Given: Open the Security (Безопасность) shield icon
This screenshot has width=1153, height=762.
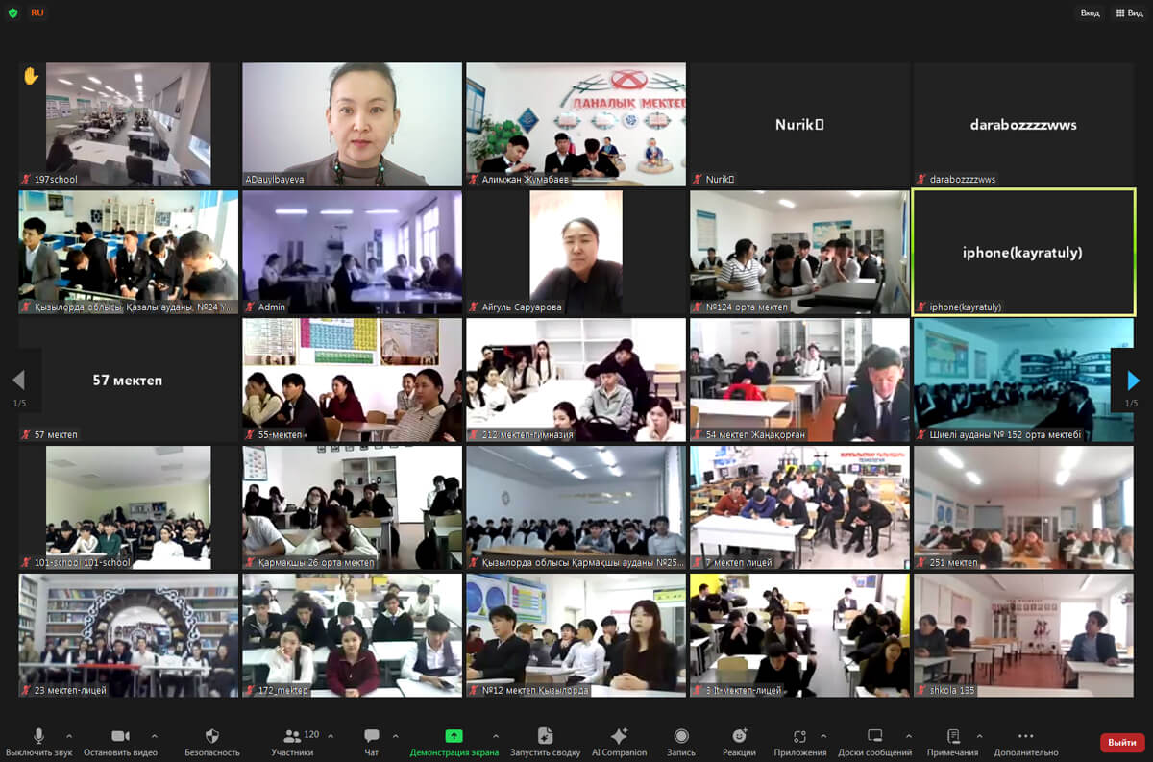Looking at the screenshot, I should (x=212, y=736).
